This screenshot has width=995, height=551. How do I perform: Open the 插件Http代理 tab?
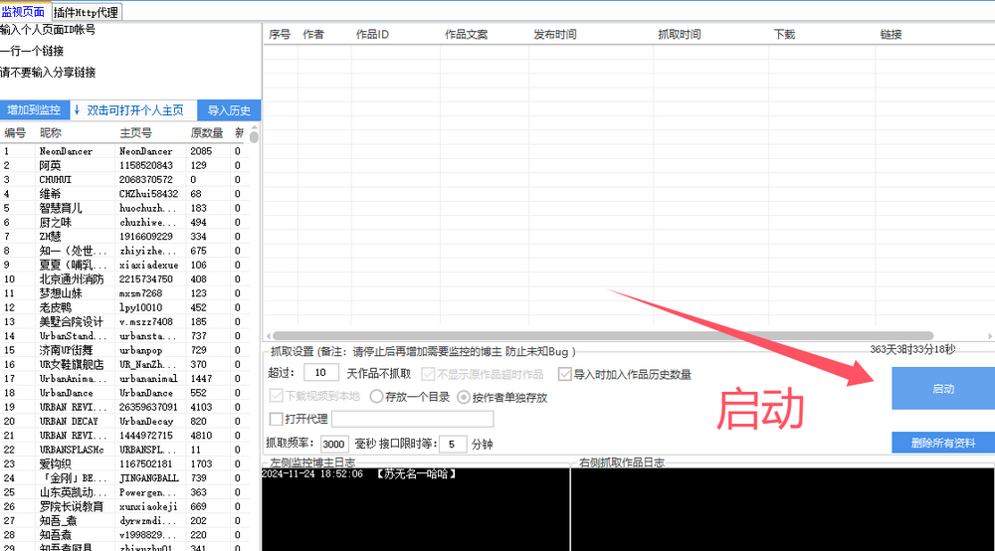coord(86,12)
